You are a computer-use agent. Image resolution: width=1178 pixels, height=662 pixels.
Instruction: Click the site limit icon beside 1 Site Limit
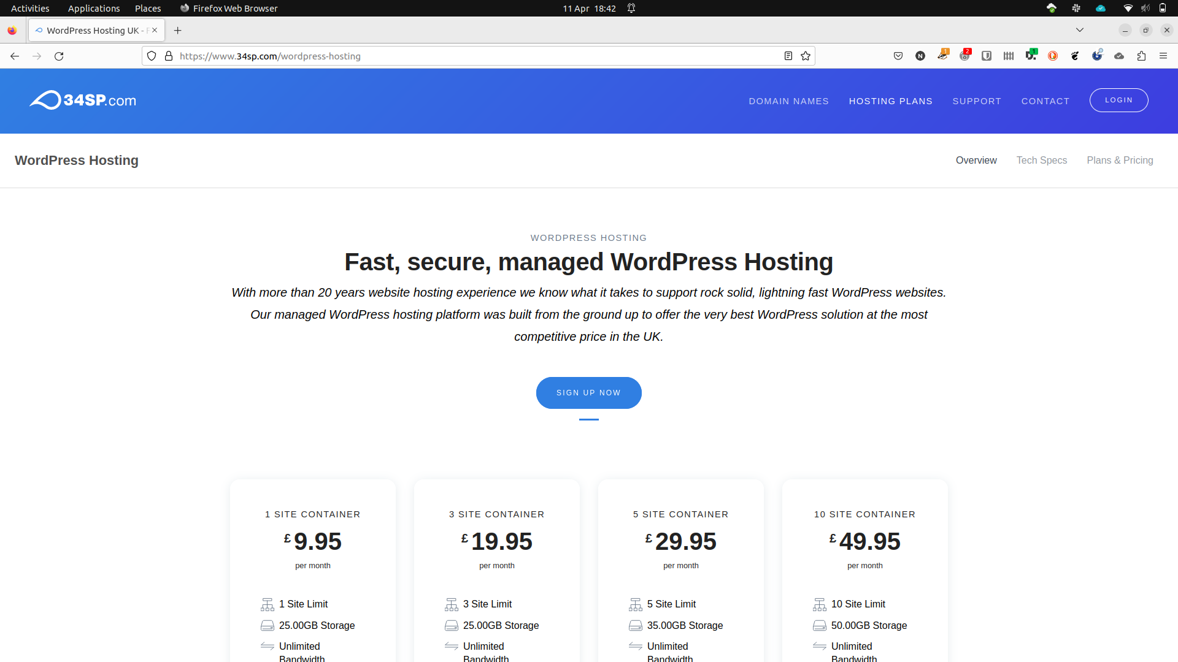(267, 604)
